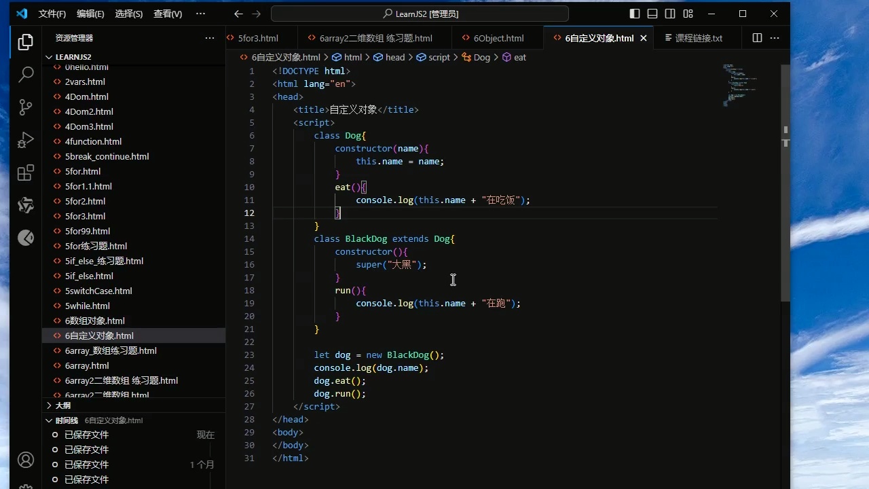Open the Search view icon
The image size is (869, 489).
pyautogui.click(x=25, y=74)
